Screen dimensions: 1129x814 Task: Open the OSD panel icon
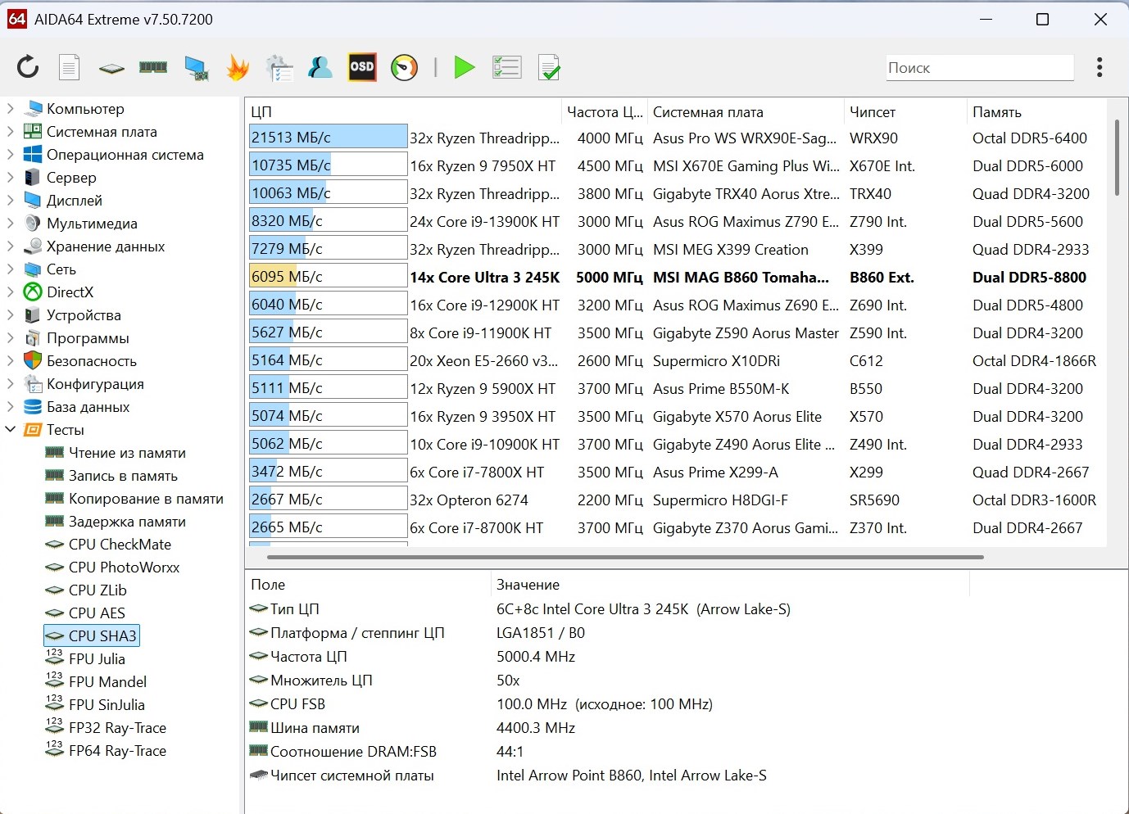click(362, 67)
